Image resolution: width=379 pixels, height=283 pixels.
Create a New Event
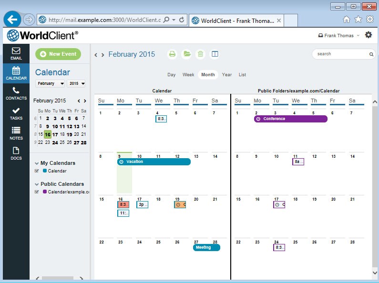[58, 54]
